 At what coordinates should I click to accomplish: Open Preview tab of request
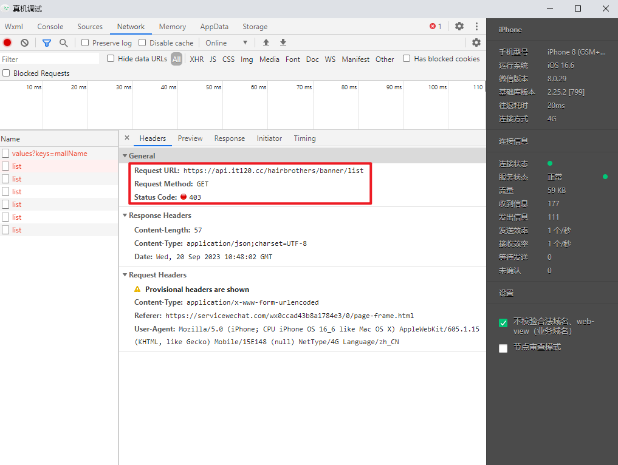click(x=190, y=138)
